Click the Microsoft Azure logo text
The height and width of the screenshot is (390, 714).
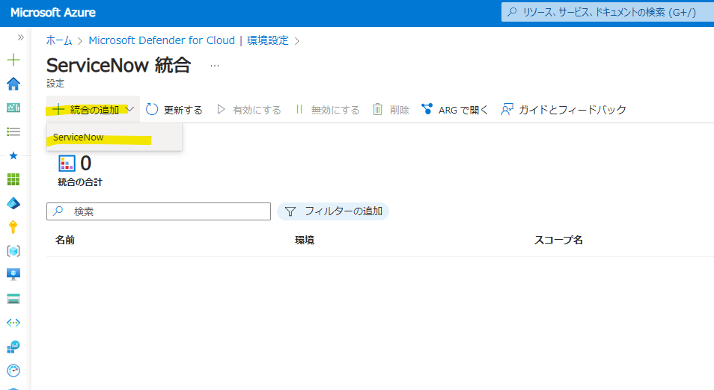tap(53, 13)
